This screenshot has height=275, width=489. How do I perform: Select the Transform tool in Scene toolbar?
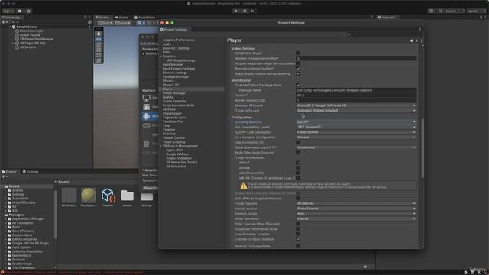click(99, 60)
